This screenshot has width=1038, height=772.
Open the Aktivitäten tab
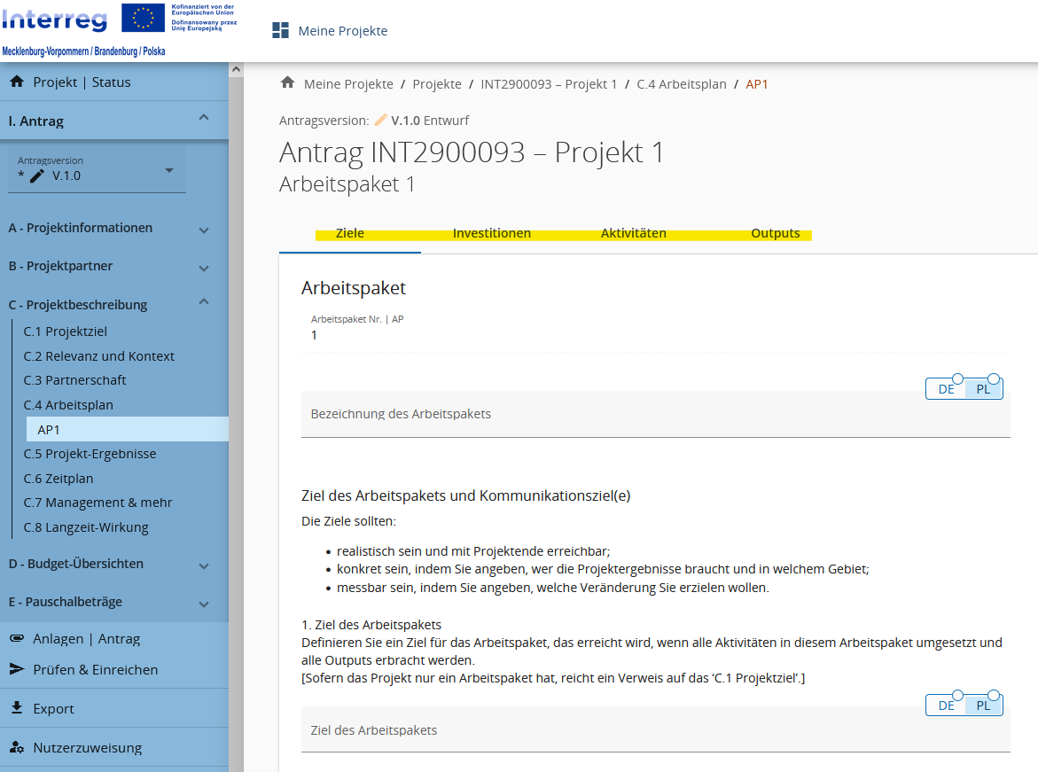pyautogui.click(x=634, y=234)
